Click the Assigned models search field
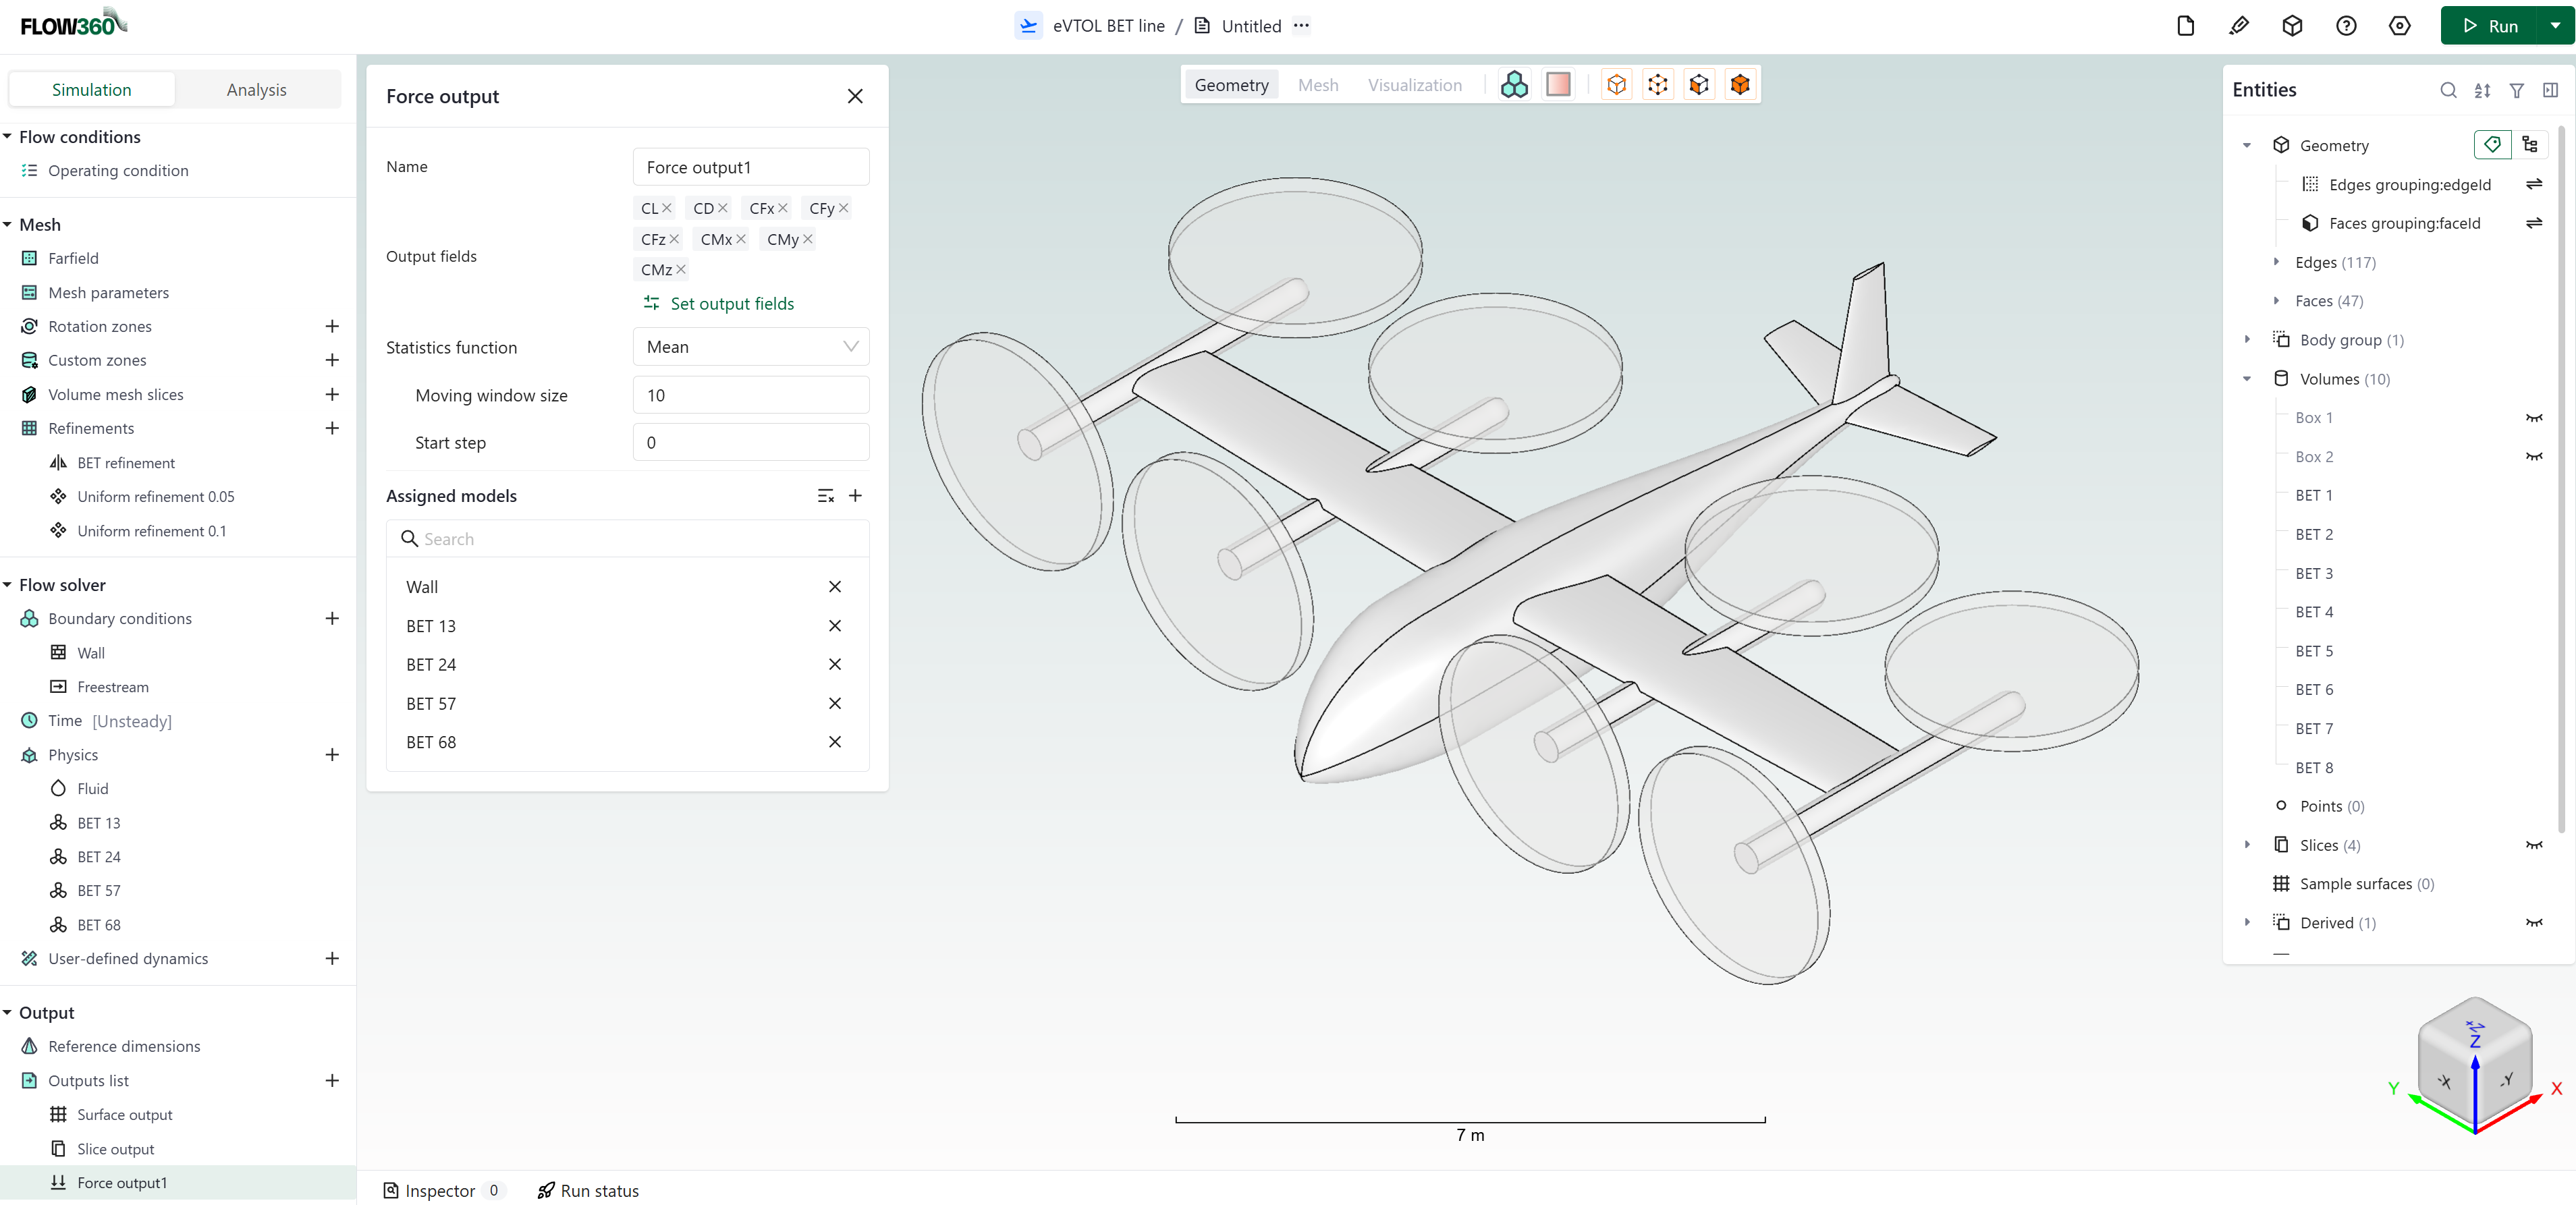This screenshot has width=2576, height=1205. (628, 538)
